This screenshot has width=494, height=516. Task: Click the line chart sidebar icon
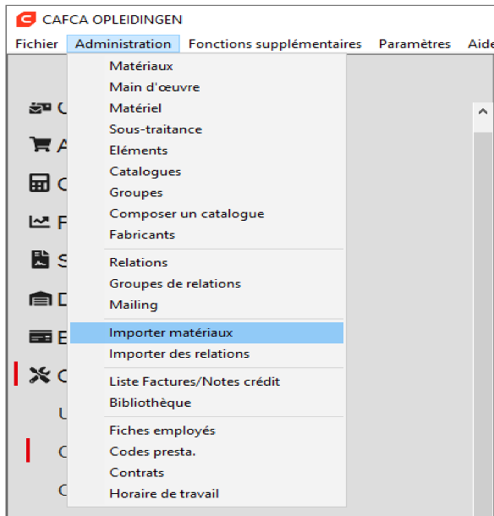(40, 222)
